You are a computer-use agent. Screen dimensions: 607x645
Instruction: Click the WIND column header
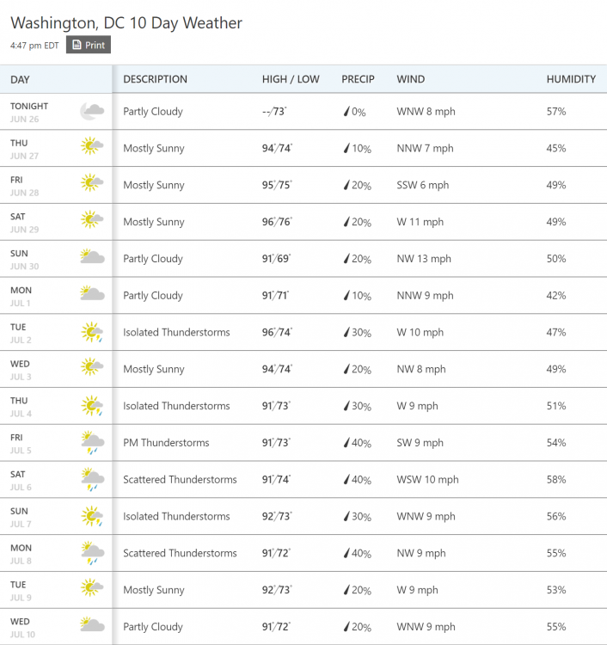pos(410,79)
